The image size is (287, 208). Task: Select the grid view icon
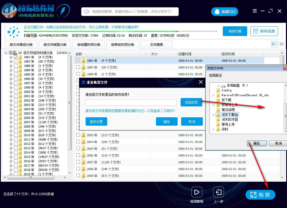click(282, 44)
